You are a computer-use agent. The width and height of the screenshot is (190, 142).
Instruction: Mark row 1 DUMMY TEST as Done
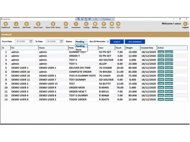161,52
